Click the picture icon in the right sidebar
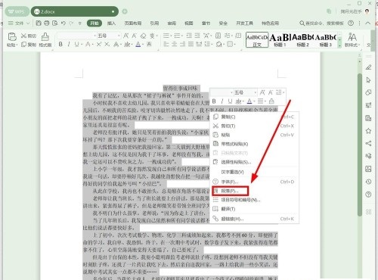Screen dimensions: 378x280 (368, 169)
